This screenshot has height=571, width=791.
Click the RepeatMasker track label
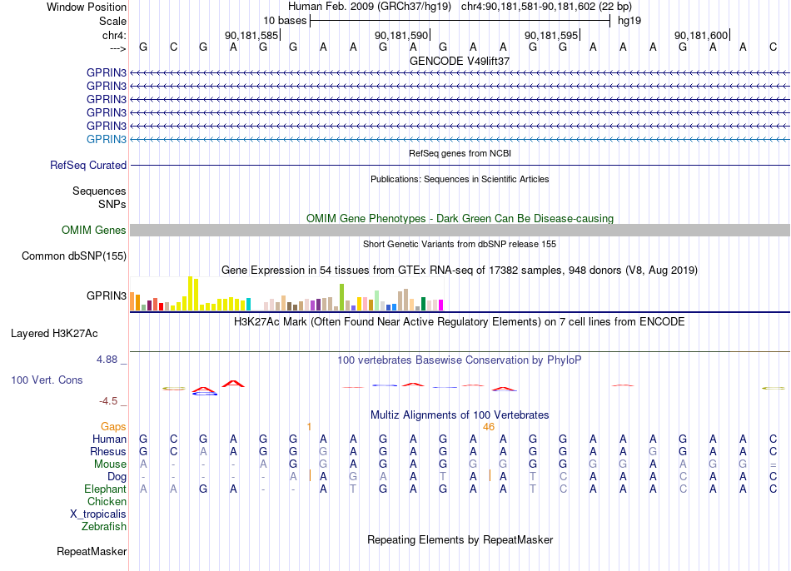click(x=92, y=551)
